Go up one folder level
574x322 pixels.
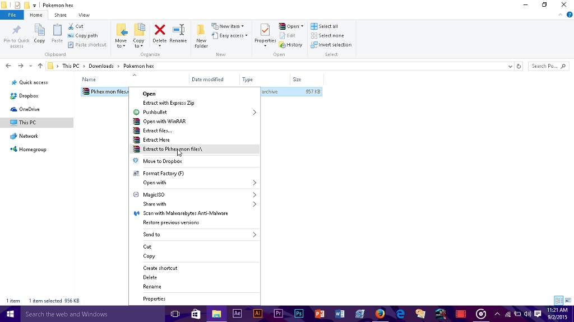(40, 66)
